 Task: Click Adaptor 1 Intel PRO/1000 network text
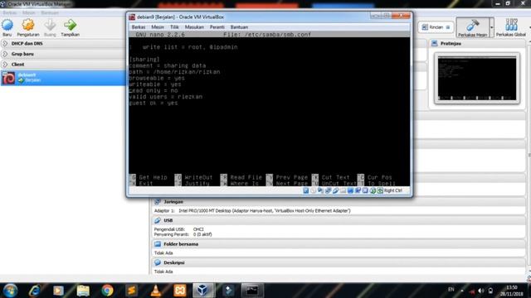(252, 211)
